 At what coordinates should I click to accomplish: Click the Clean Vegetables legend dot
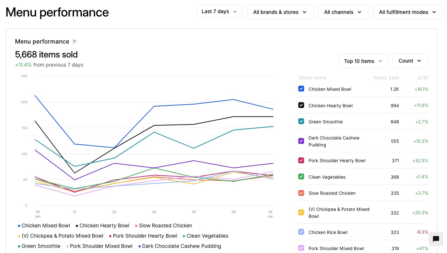coord(184,236)
